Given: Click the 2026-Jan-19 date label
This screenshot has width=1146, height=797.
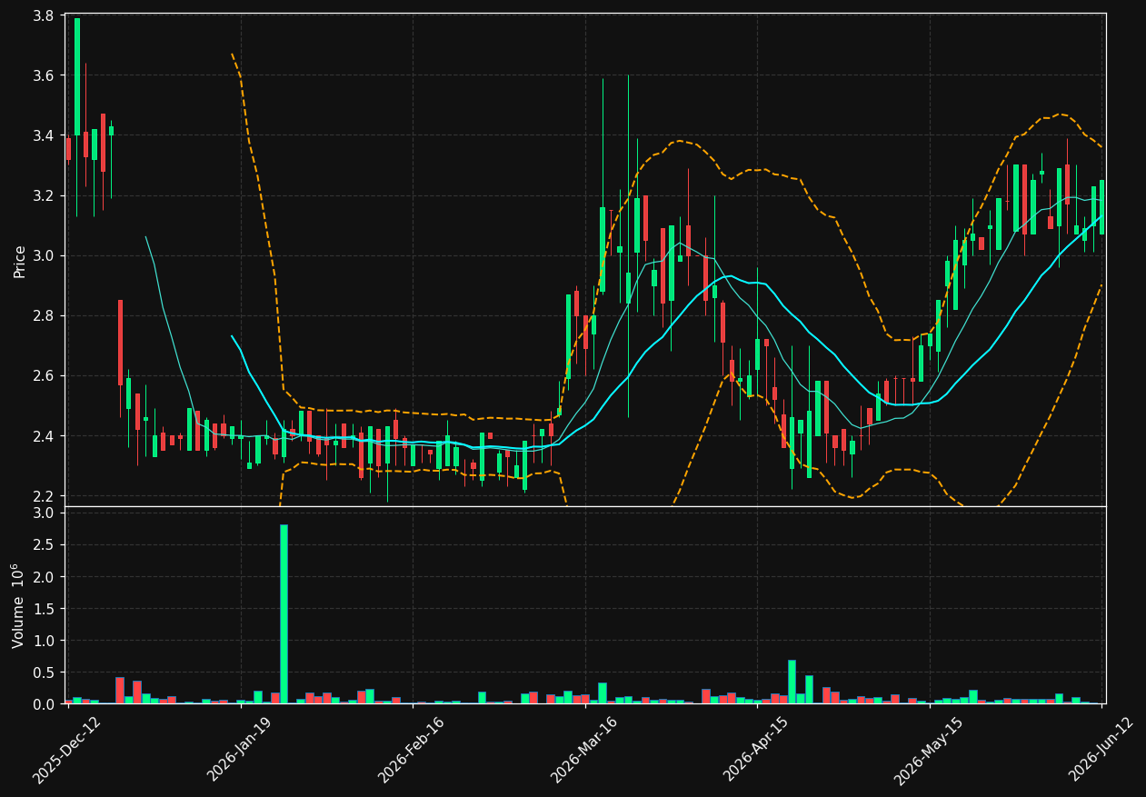Looking at the screenshot, I should 239,750.
